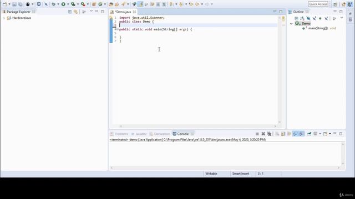
Task: Toggle Hide Fields in Outline
Action: 308,18
